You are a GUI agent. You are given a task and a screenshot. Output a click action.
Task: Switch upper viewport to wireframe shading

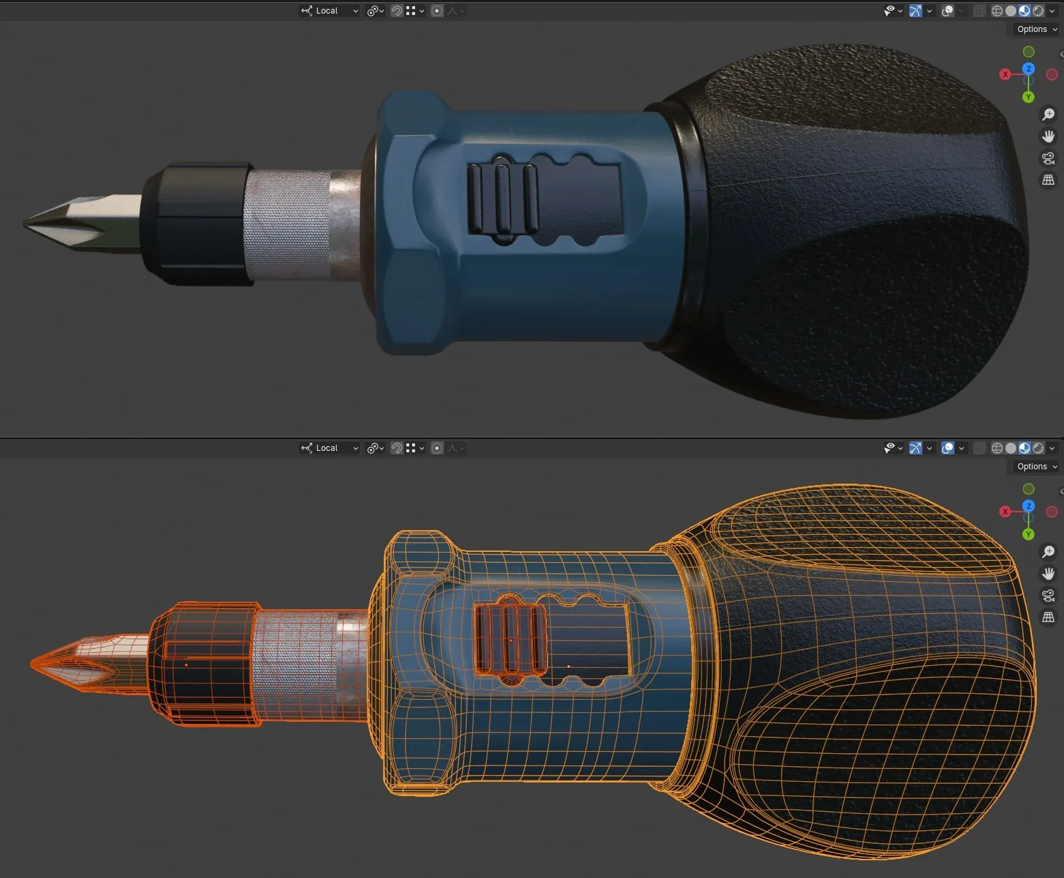tap(997, 11)
